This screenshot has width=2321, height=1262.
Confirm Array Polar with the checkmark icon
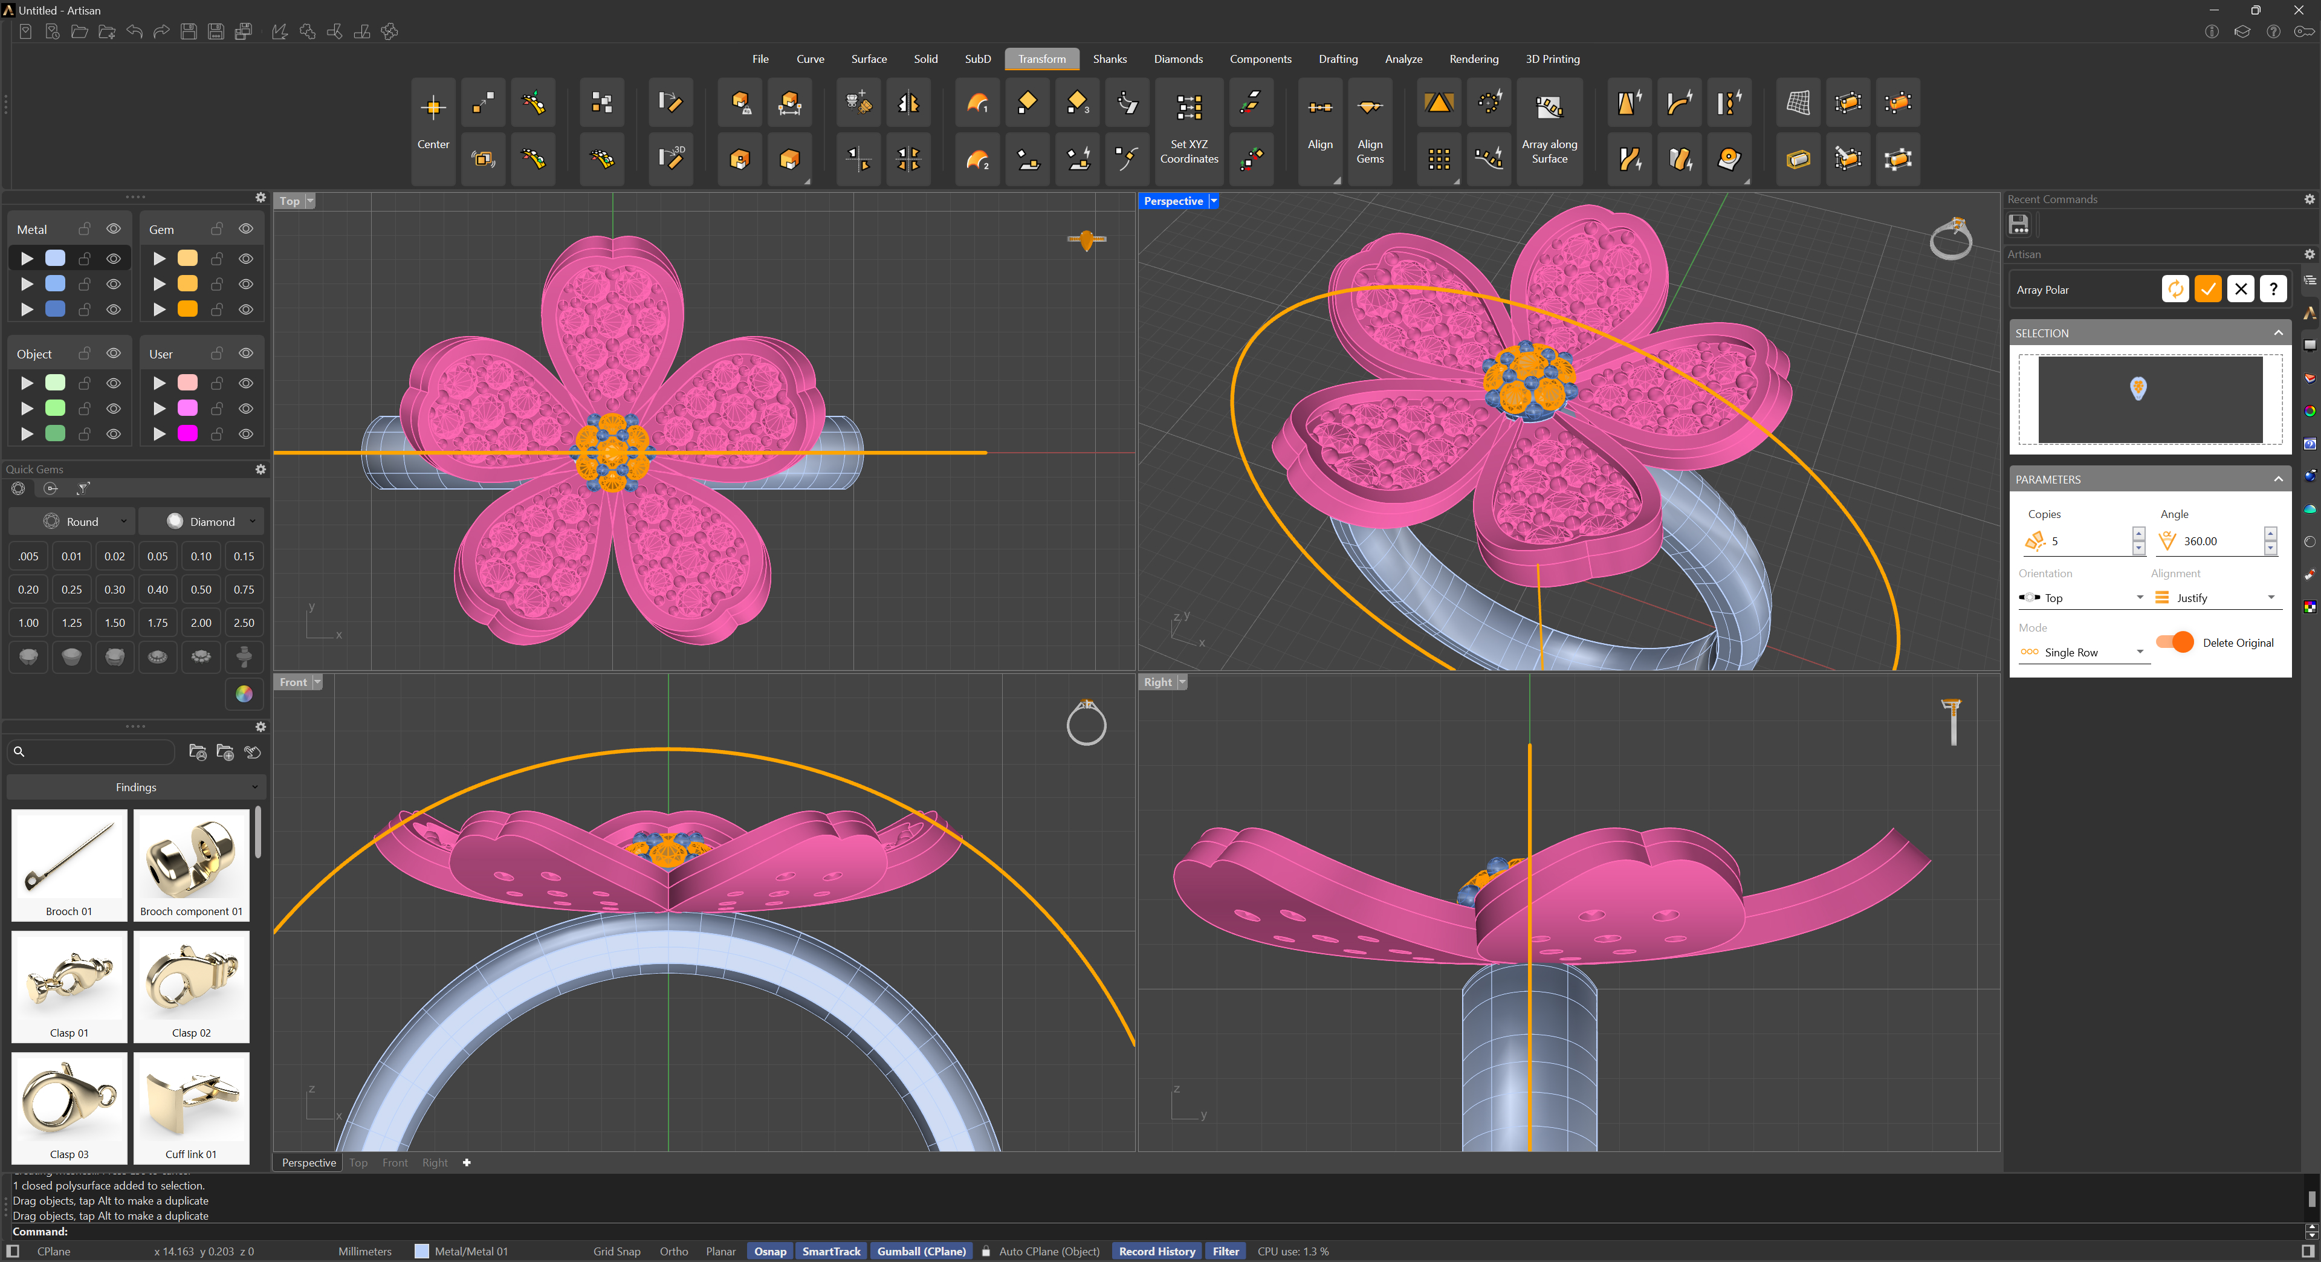point(2207,289)
